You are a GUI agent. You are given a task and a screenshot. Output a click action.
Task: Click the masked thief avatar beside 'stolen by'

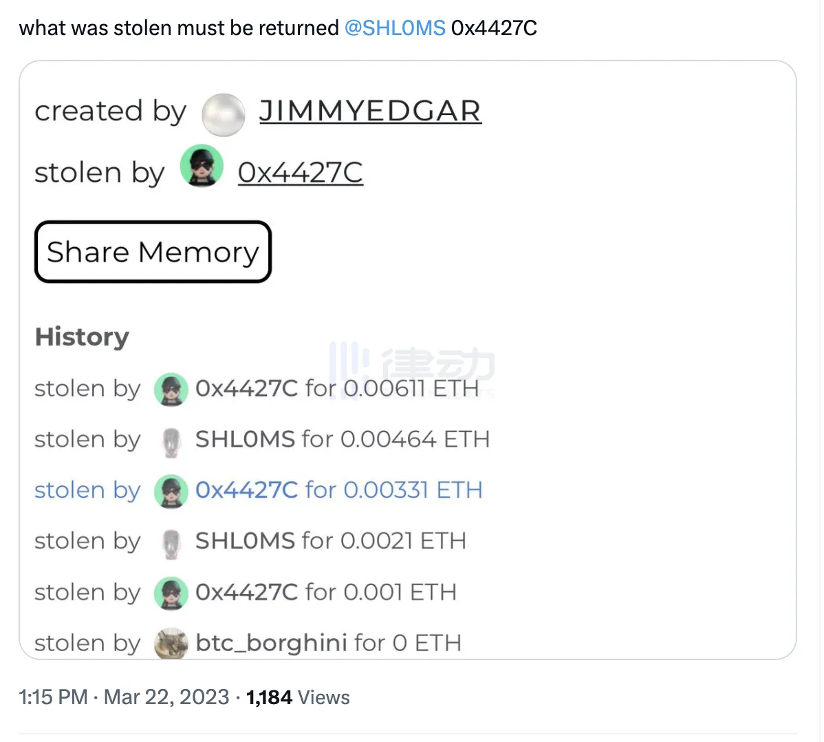pos(201,165)
